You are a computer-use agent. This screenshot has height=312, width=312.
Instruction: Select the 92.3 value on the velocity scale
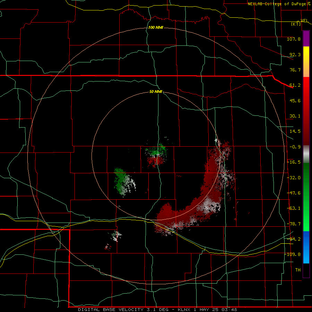[x=295, y=54]
